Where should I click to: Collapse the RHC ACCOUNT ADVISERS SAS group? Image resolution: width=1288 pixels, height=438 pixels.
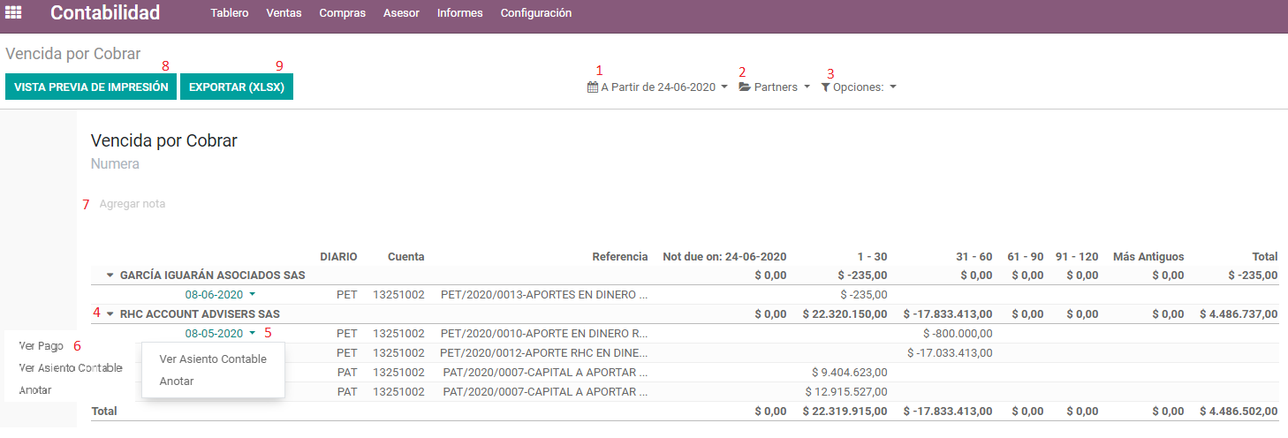(x=110, y=314)
